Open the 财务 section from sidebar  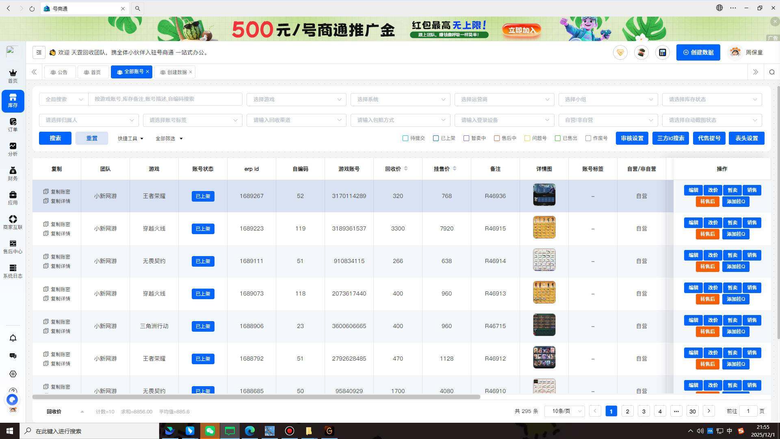click(13, 173)
